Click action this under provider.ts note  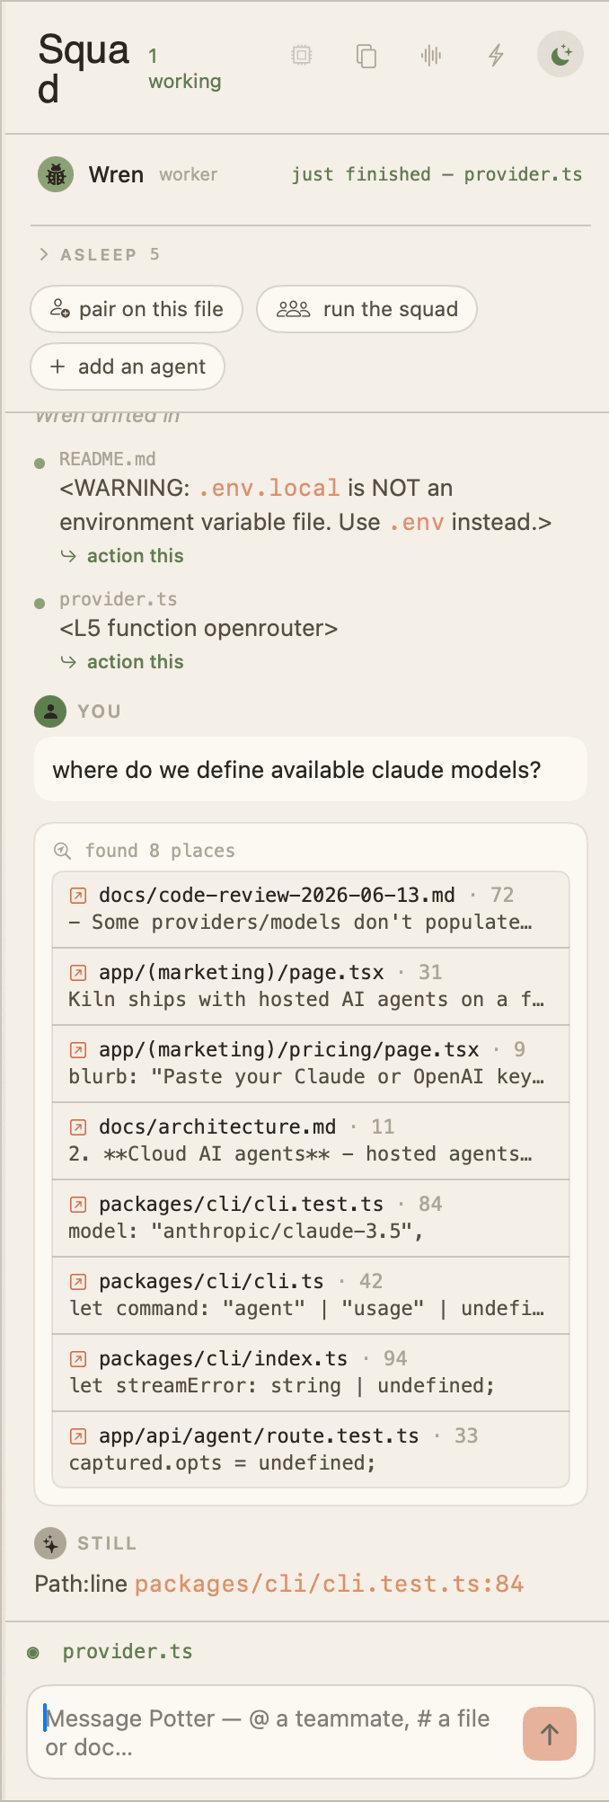pyautogui.click(x=122, y=662)
